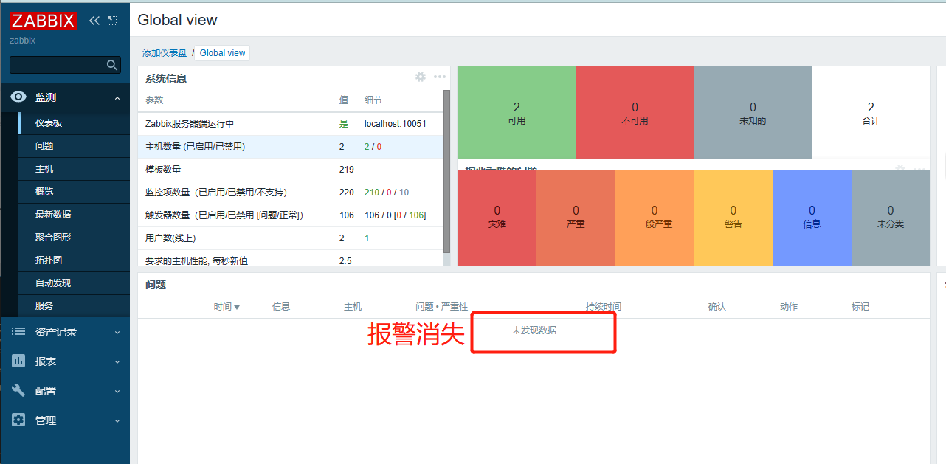Screen dimensions: 946x464
Task: Click Global view page title
Action: click(x=178, y=20)
